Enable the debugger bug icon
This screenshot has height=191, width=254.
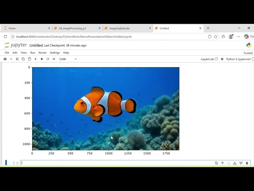pyautogui.click(x=222, y=59)
